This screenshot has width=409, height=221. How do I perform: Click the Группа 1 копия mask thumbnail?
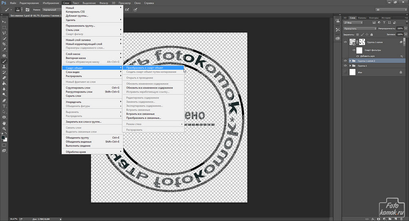click(362, 42)
